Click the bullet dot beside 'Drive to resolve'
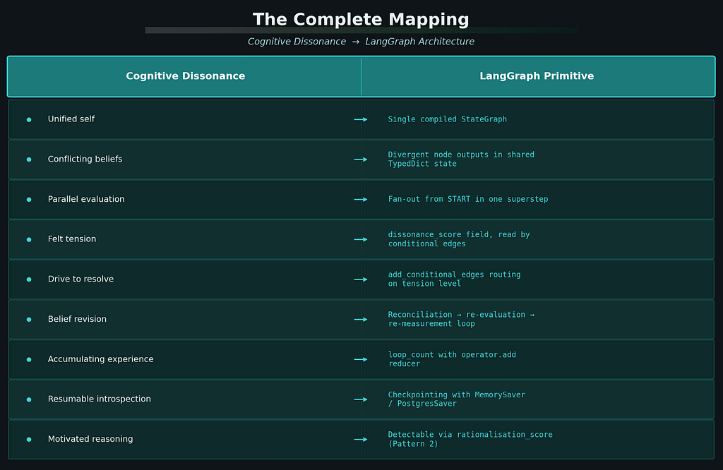 29,279
